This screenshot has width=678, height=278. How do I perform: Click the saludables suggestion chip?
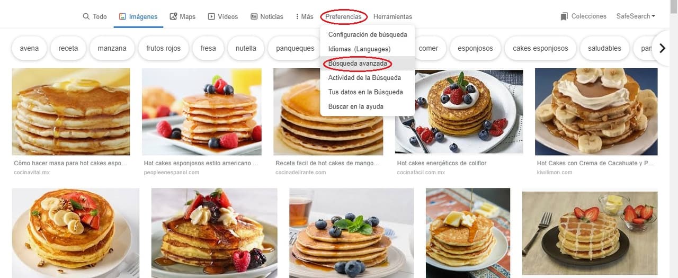pyautogui.click(x=604, y=48)
